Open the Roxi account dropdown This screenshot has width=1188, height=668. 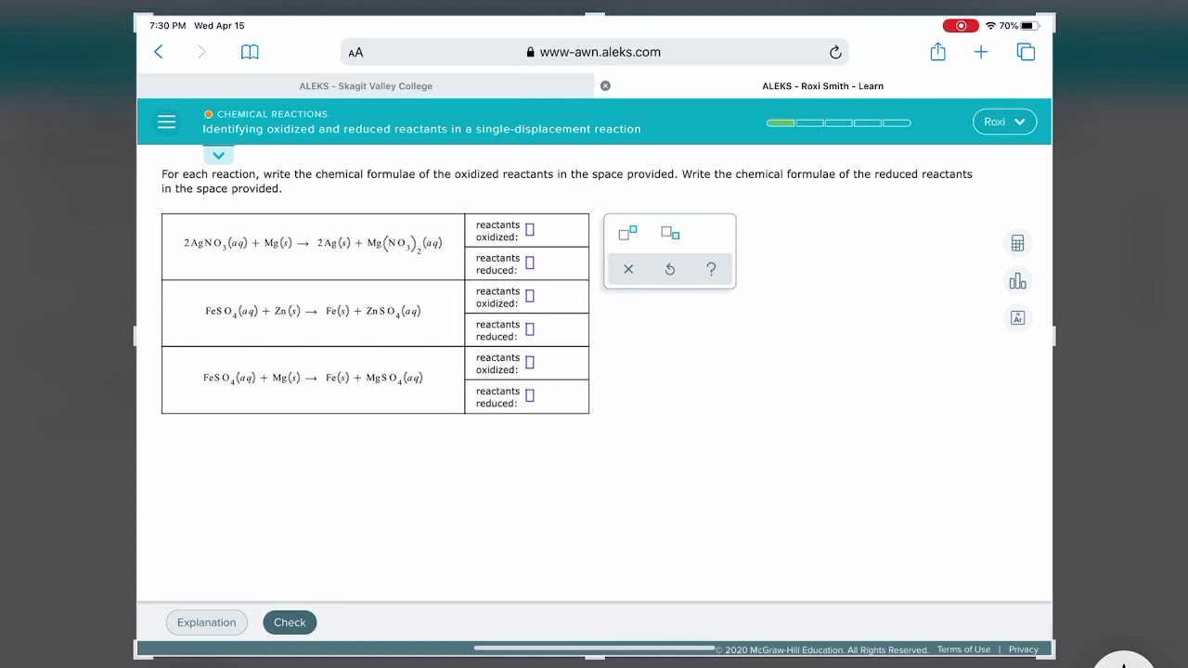[x=1004, y=122]
